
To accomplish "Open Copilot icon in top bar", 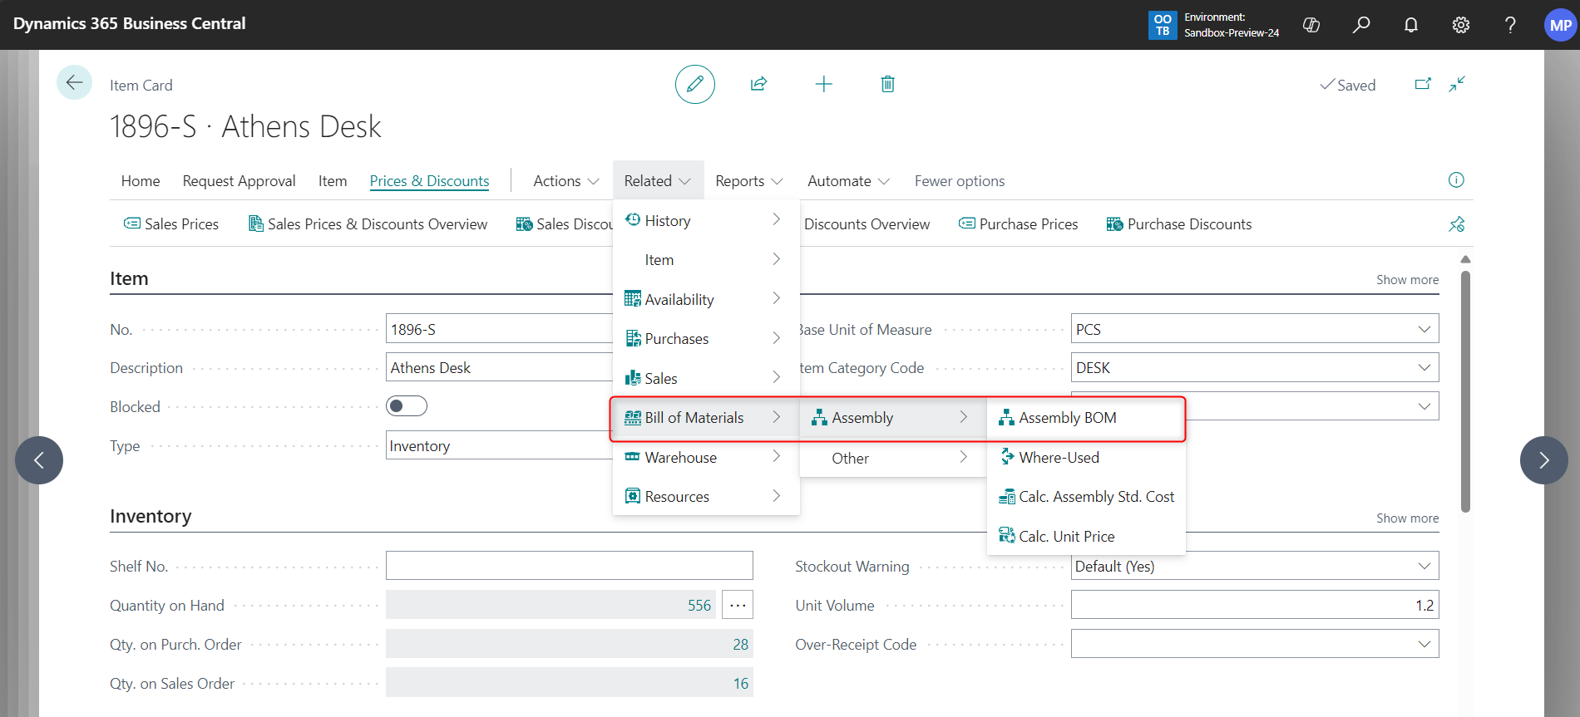I will click(1311, 25).
